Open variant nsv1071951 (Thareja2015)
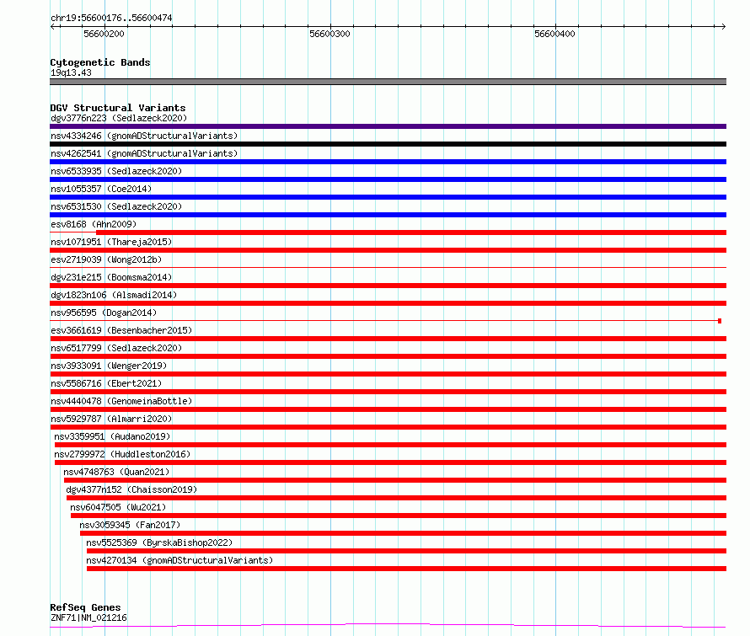The height and width of the screenshot is (636, 750). coord(111,242)
